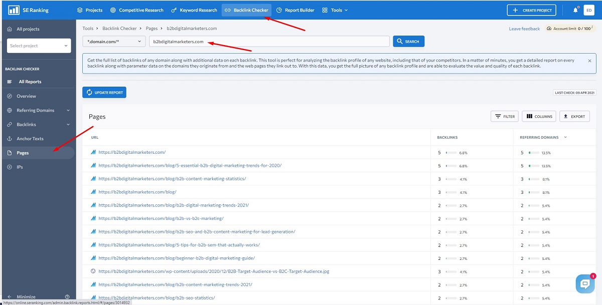602x305 pixels.
Task: Open the *.domain.com/* scope dropdown
Action: coord(114,42)
